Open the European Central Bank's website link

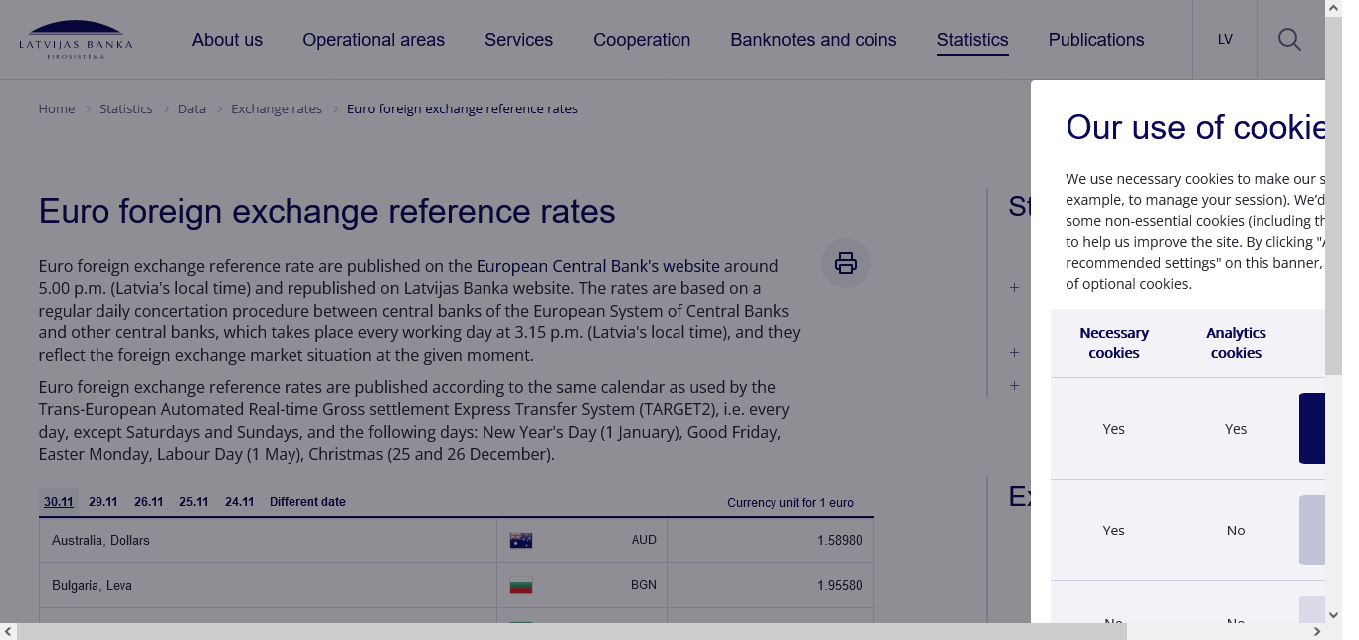(598, 266)
